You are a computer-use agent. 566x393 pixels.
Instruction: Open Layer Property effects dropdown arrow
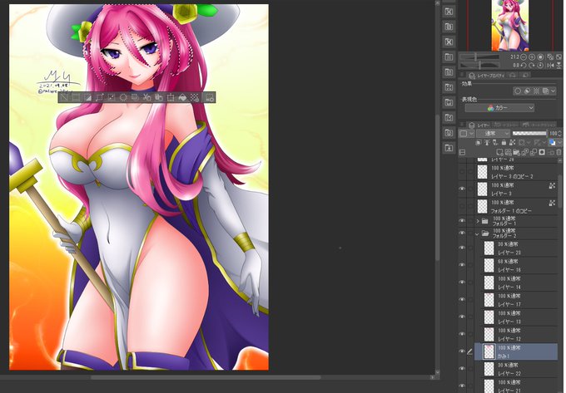click(553, 91)
